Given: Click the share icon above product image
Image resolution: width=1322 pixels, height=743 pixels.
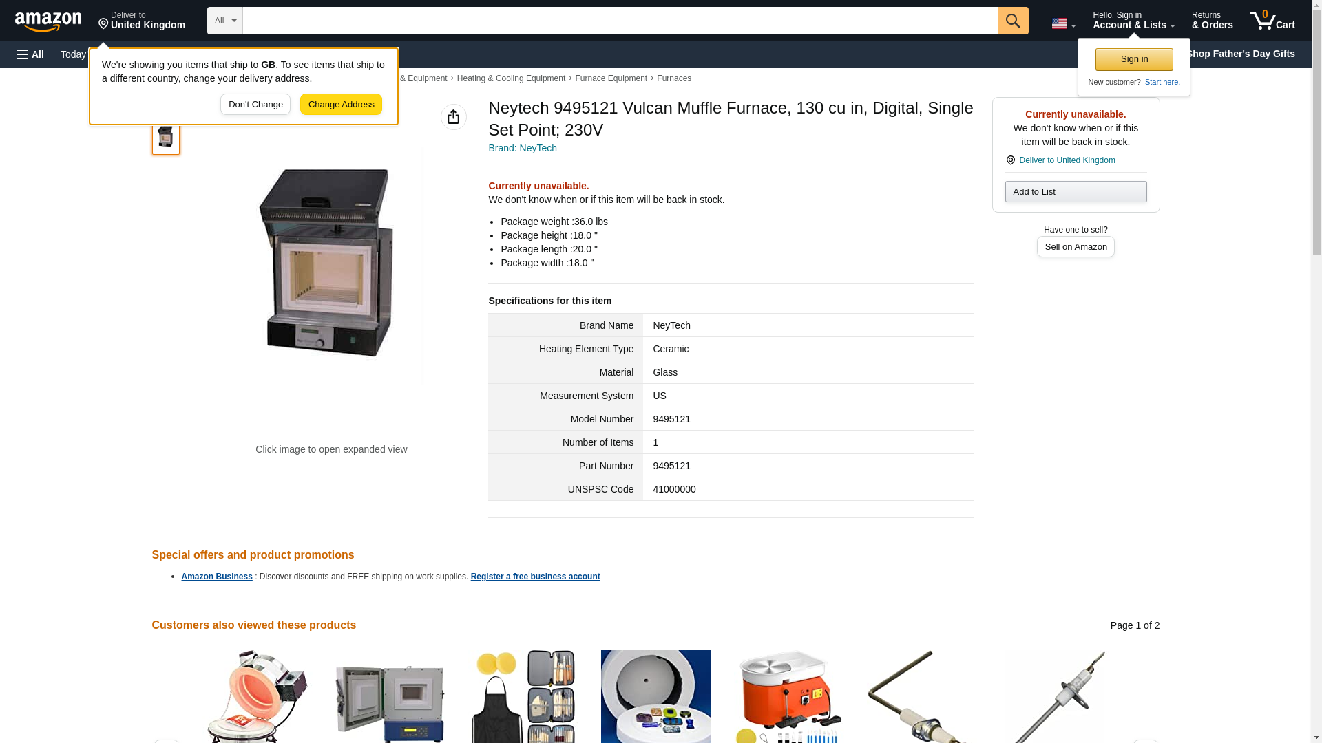Looking at the screenshot, I should 453,117.
